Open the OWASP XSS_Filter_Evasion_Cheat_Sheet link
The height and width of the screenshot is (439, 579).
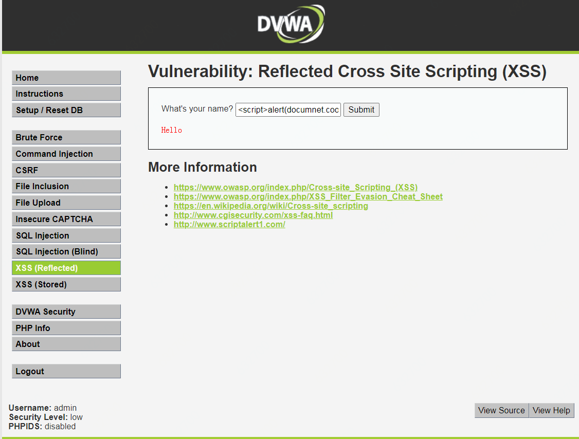(x=308, y=196)
